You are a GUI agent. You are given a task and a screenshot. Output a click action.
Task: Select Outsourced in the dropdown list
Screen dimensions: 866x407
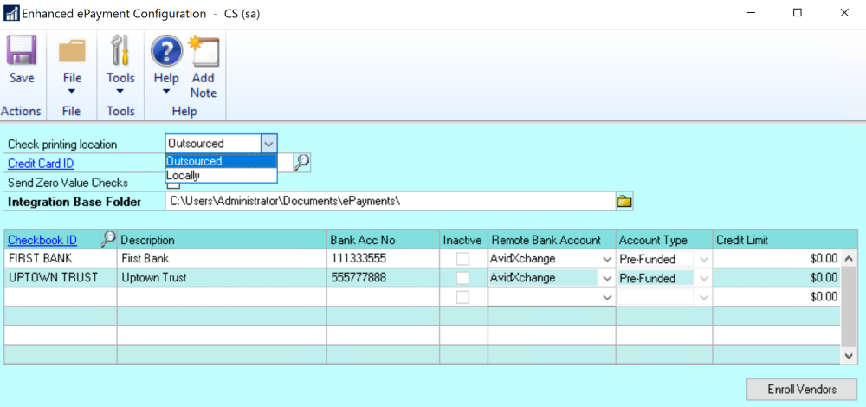(221, 161)
